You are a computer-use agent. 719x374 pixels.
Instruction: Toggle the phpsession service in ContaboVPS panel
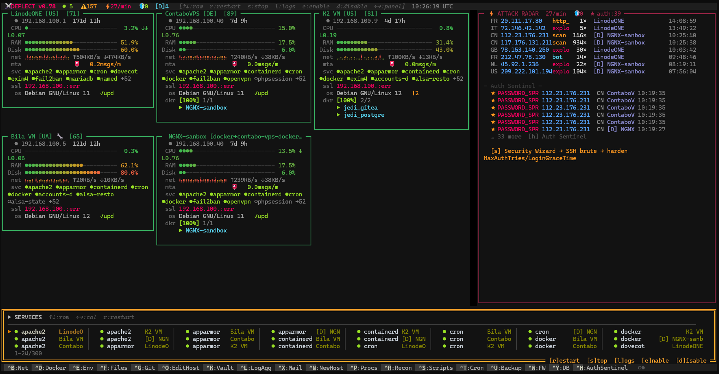coord(273,79)
